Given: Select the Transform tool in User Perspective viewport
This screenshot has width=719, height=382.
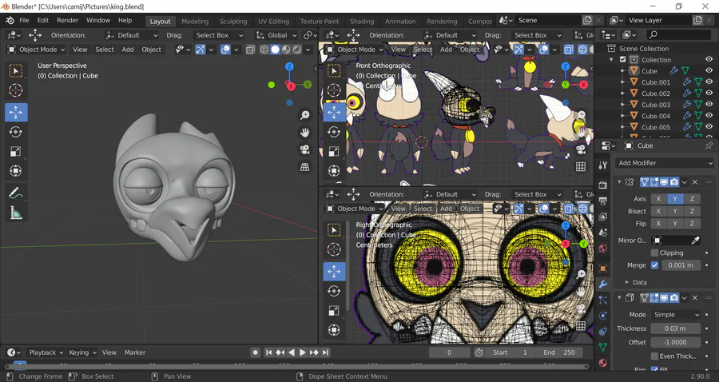Looking at the screenshot, I should [16, 170].
